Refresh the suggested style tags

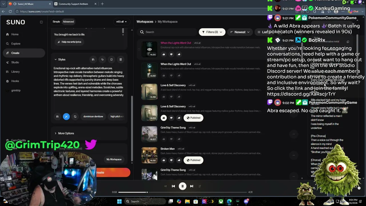coord(75,116)
